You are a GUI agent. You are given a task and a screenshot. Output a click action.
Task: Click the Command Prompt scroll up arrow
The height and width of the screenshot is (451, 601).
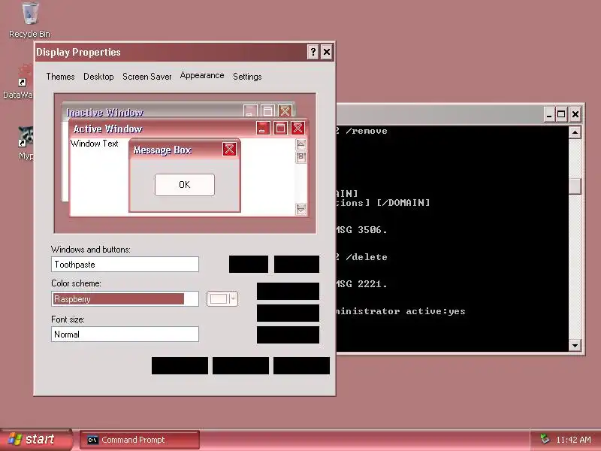(x=575, y=133)
